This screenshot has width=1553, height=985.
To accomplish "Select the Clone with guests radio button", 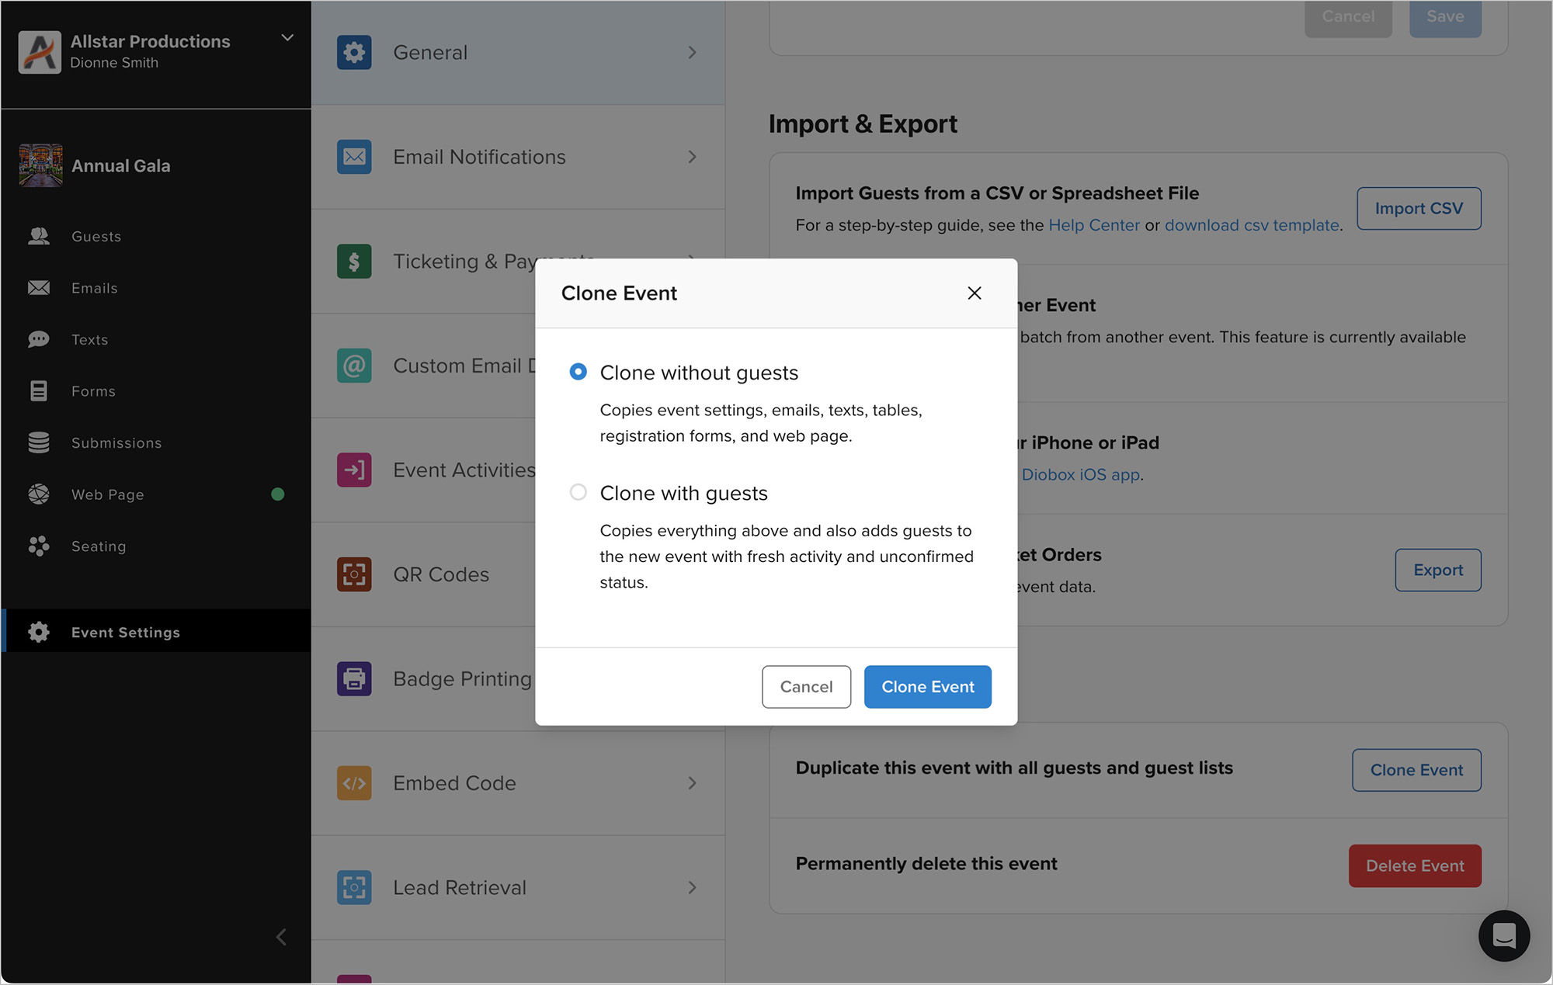I will pyautogui.click(x=578, y=492).
